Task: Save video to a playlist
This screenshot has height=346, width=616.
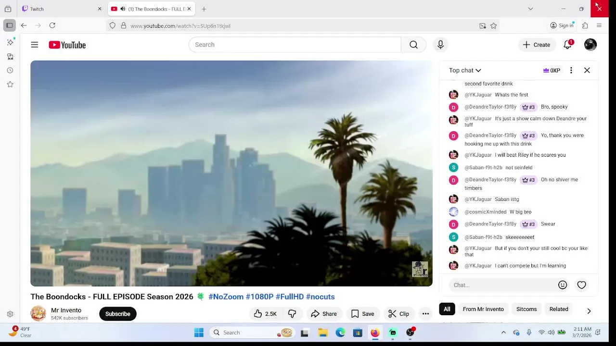Action: pos(363,314)
